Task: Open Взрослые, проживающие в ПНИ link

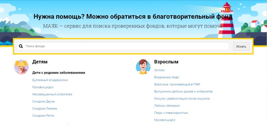Action: pos(177,84)
